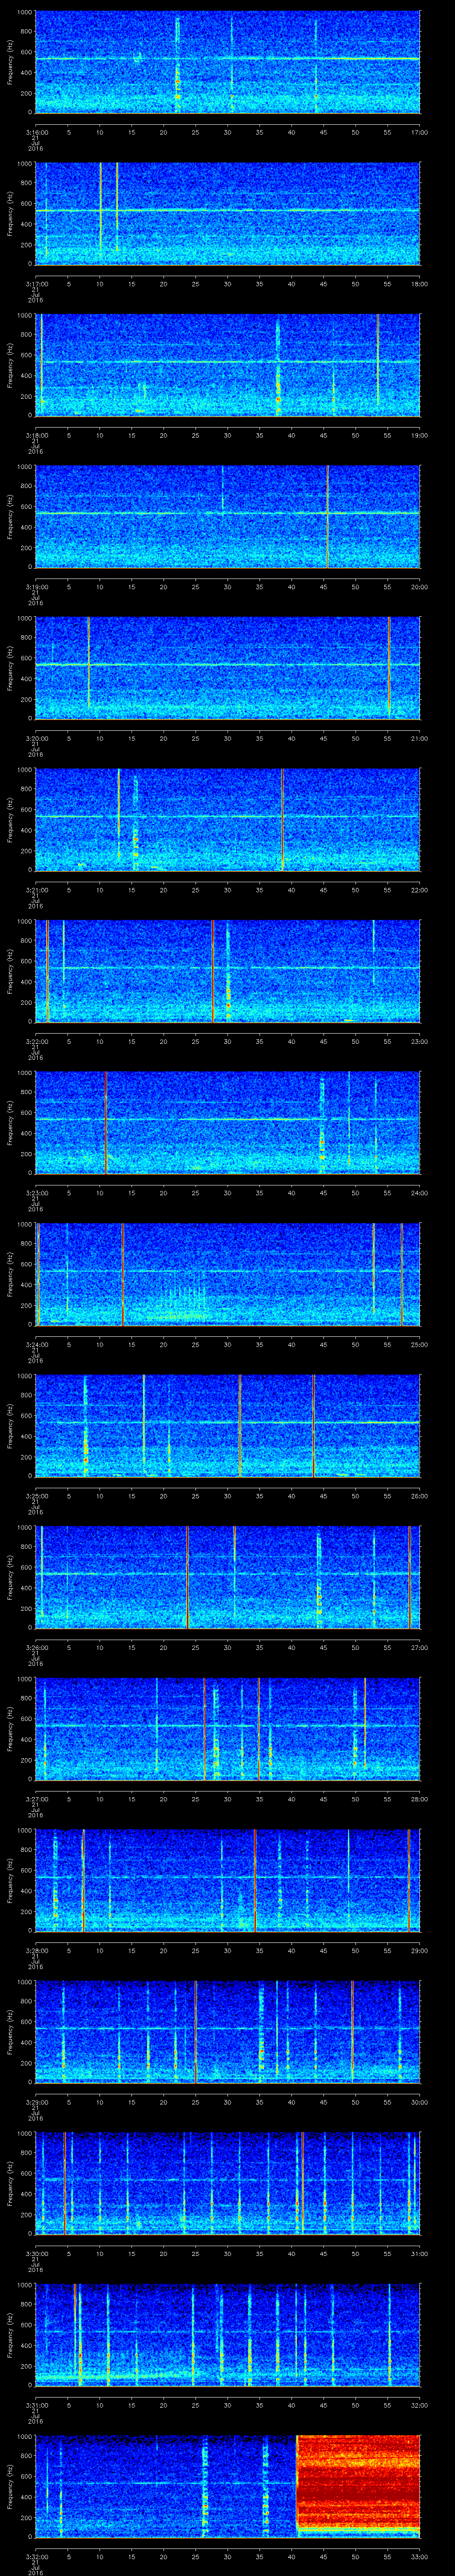Click the '32:00' end time label
Image resolution: width=455 pixels, height=2576 pixels.
pos(420,2406)
